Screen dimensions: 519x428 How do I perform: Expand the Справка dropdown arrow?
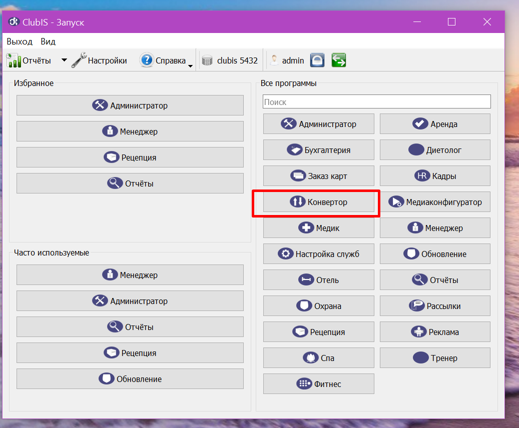190,66
